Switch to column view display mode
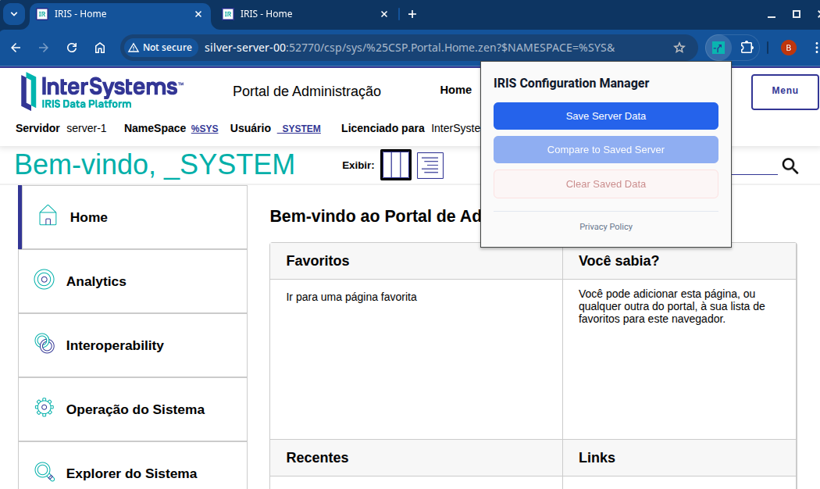Image resolution: width=820 pixels, height=489 pixels. point(396,165)
